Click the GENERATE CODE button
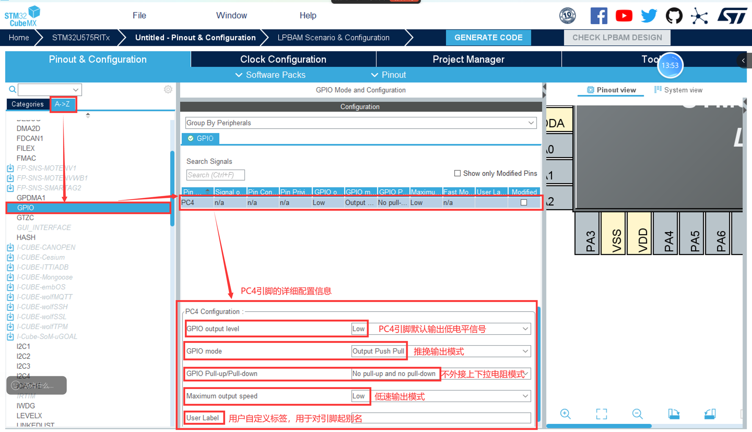The height and width of the screenshot is (432, 752). [x=488, y=38]
